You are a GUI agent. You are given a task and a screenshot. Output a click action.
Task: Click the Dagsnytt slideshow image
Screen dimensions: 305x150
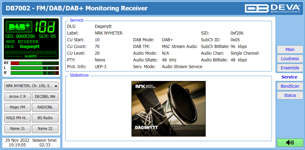[168, 108]
